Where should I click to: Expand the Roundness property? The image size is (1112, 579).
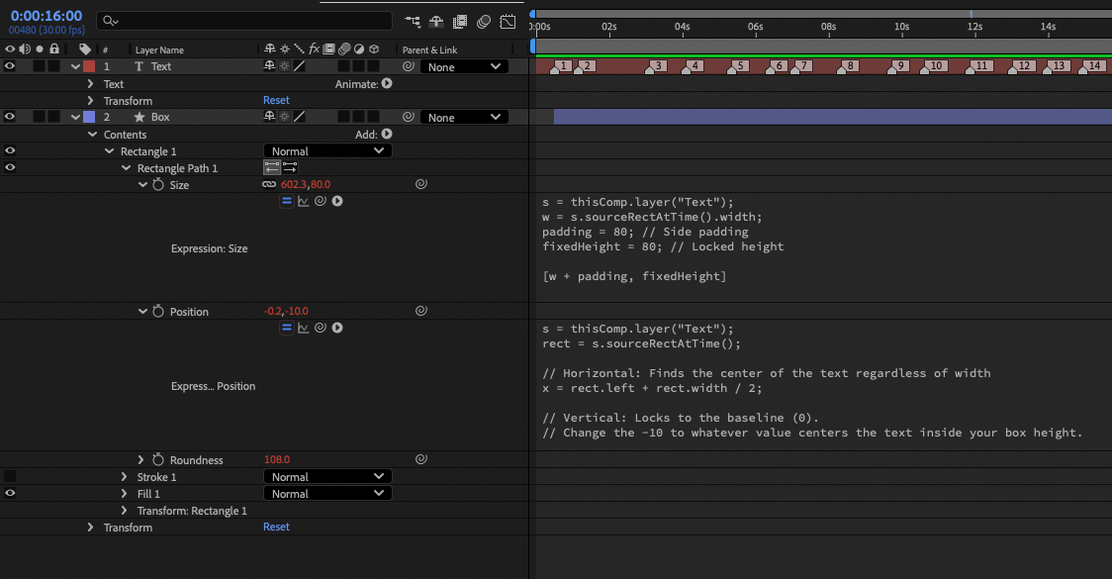(141, 460)
